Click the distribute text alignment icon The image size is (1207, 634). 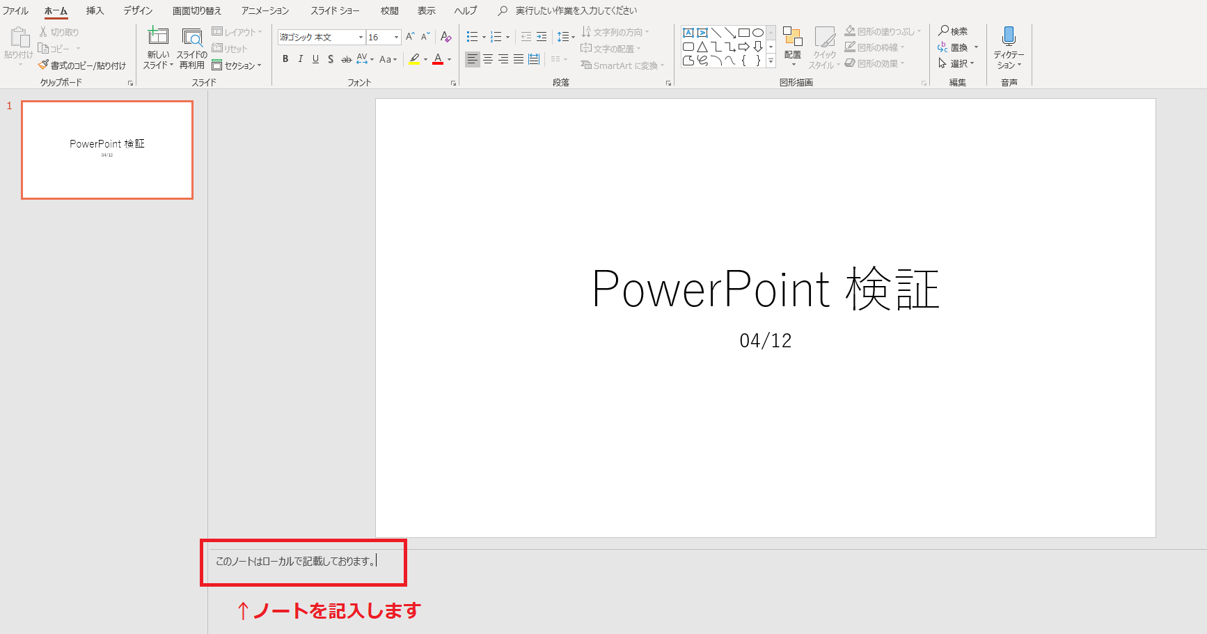click(534, 59)
